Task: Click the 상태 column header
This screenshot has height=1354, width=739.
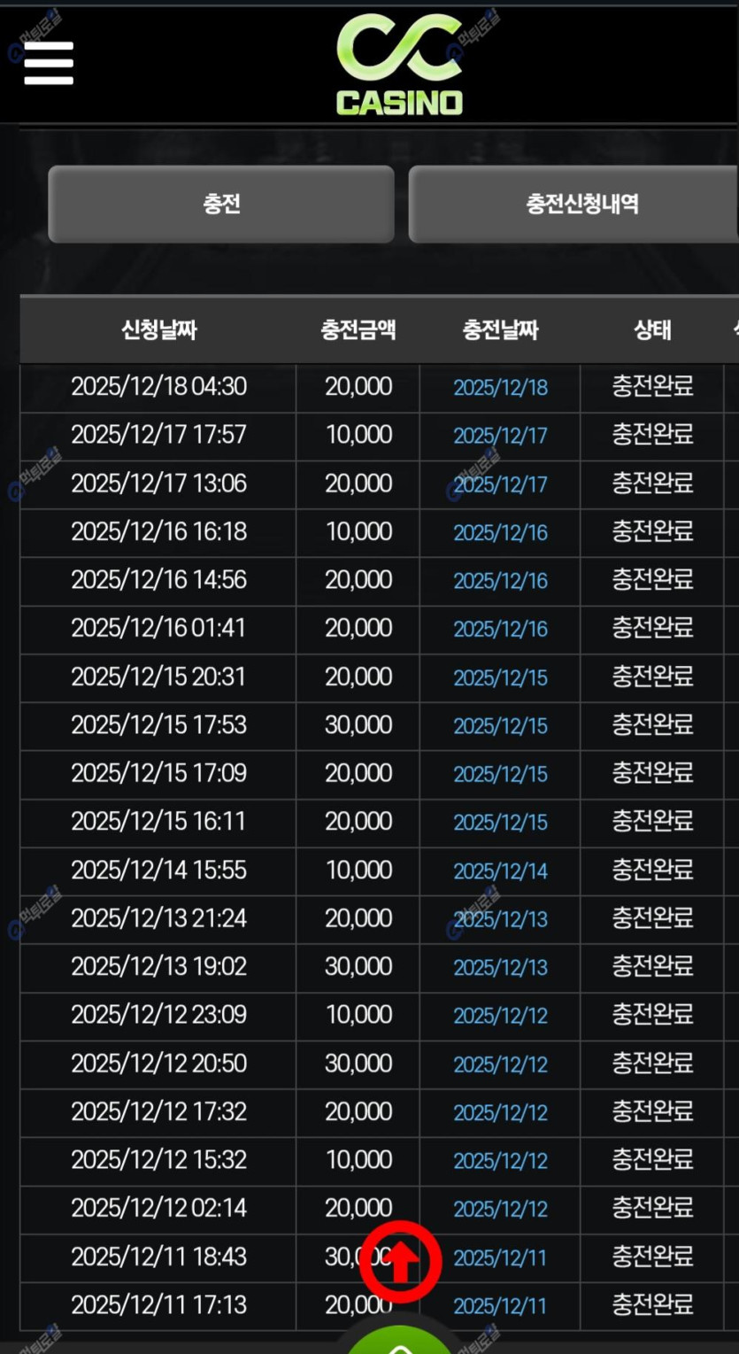Action: point(652,330)
